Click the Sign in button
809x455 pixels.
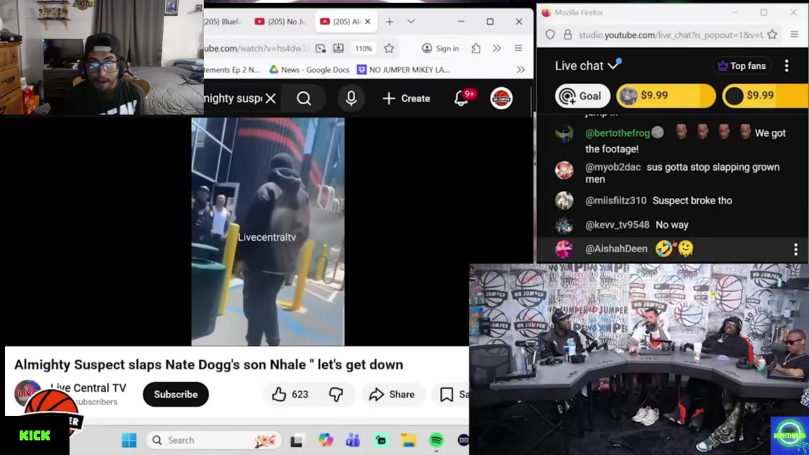coord(441,49)
